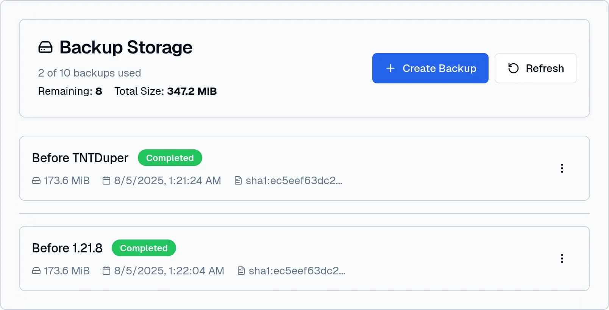Open the kebab options for the first backup entry

(x=562, y=168)
